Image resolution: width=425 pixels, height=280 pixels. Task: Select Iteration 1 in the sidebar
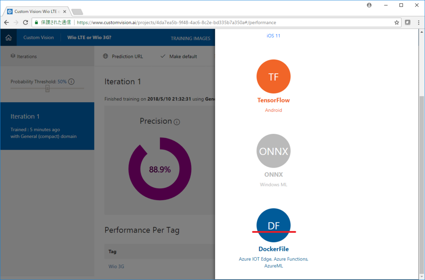47,126
